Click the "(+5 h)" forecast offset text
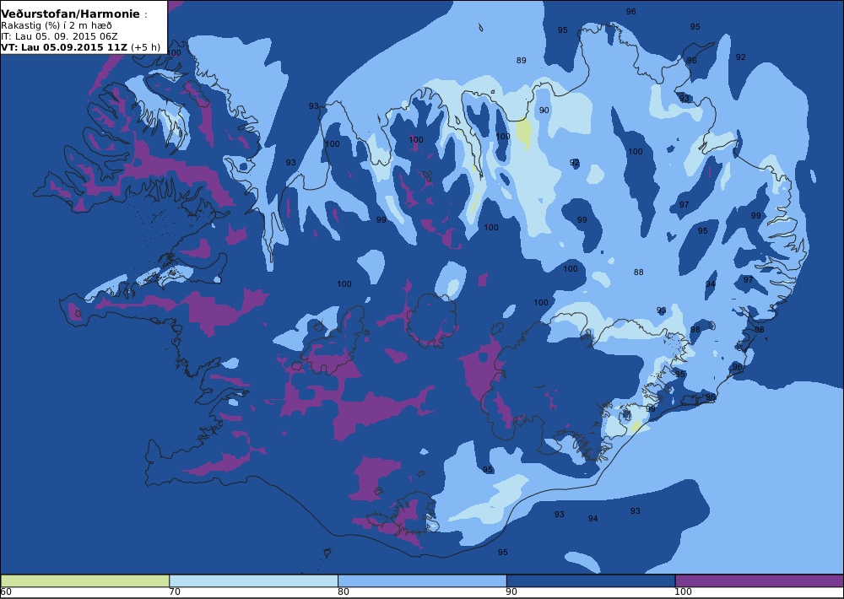 click(x=145, y=46)
